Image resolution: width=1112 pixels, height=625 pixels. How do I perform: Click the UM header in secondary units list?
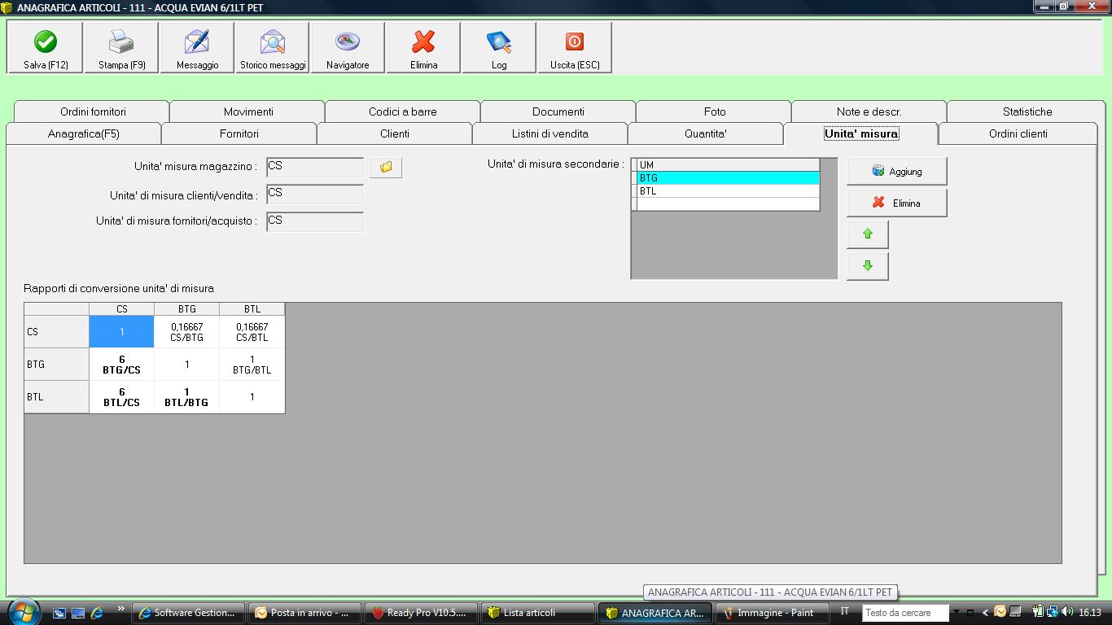pos(728,165)
